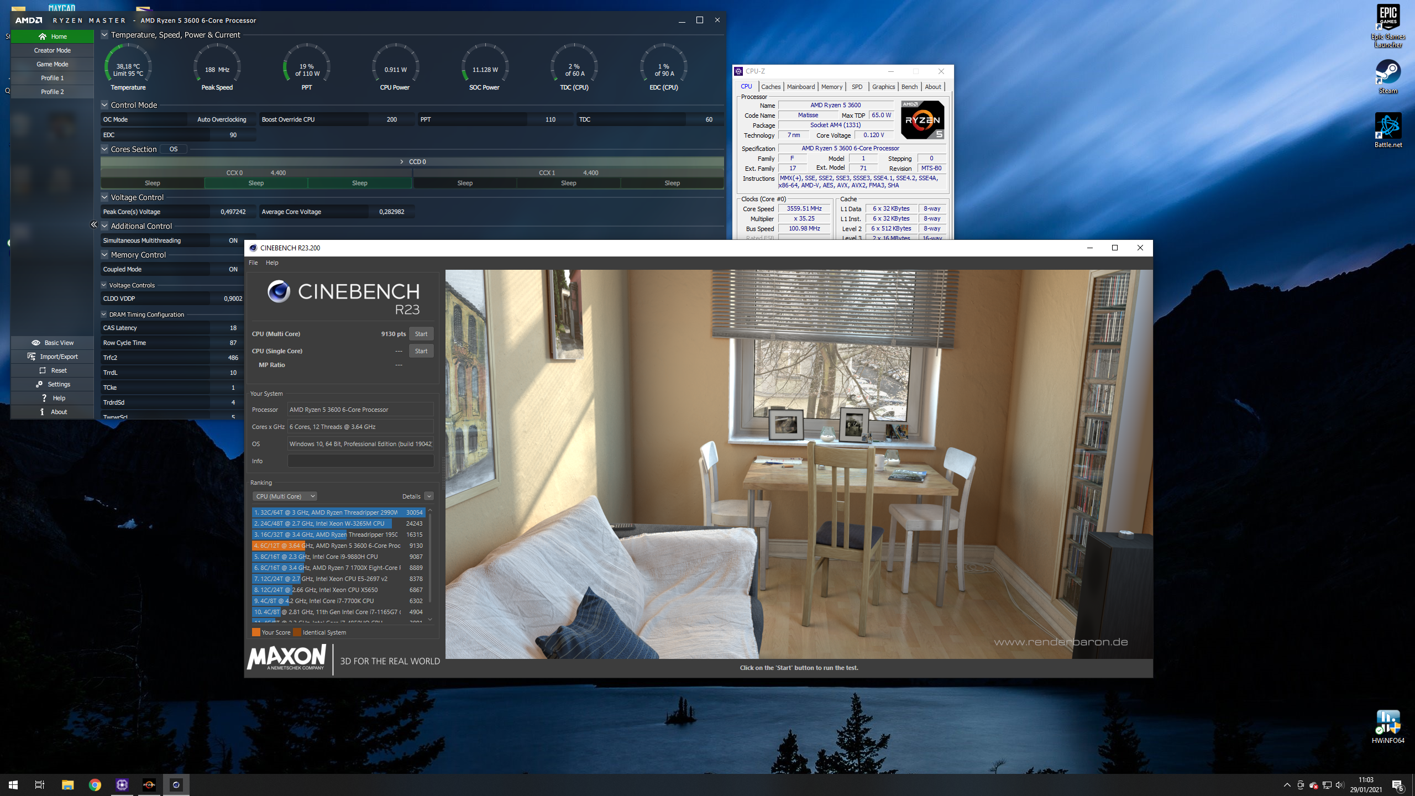The width and height of the screenshot is (1415, 796).
Task: Open the CPU (Multi Core) ranking dropdown
Action: (x=285, y=496)
